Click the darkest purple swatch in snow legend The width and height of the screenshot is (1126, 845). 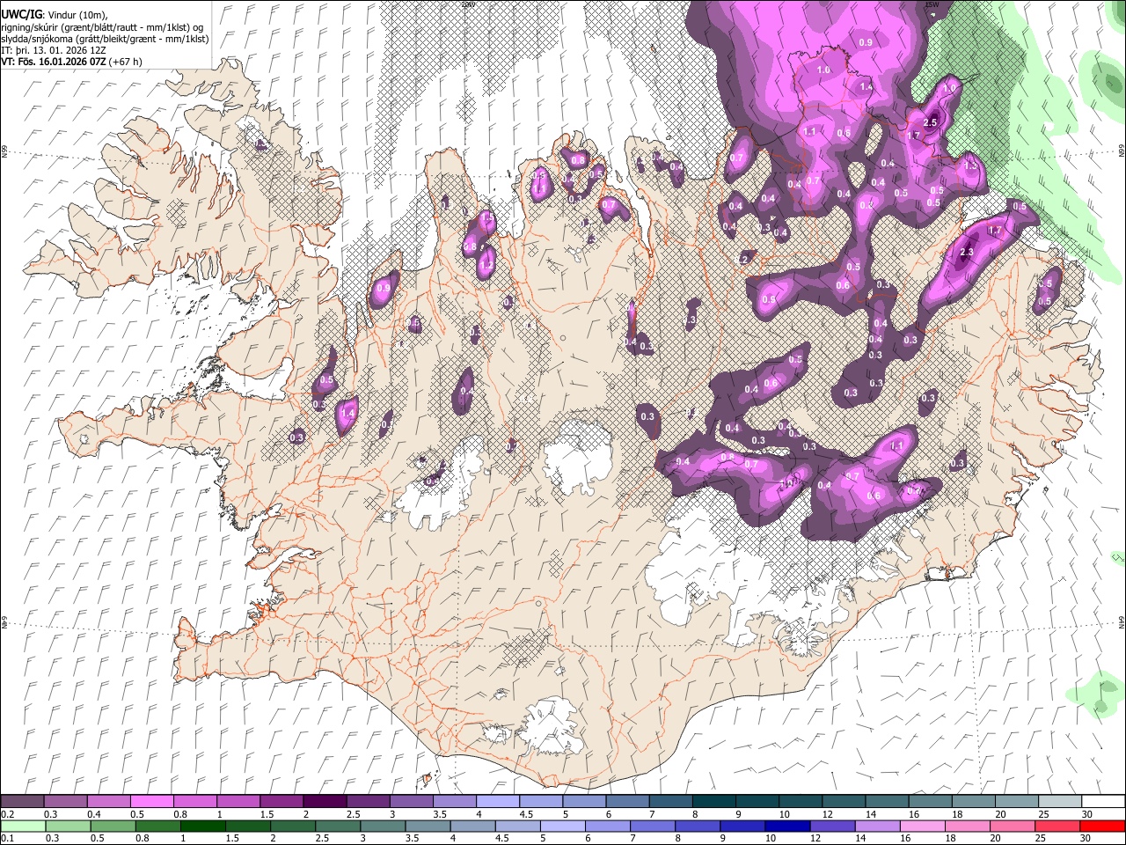[x=324, y=801]
